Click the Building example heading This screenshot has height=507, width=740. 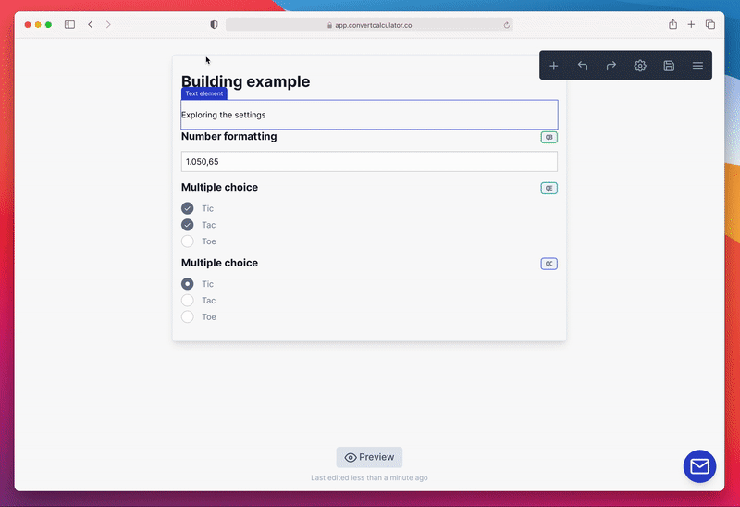(x=245, y=81)
